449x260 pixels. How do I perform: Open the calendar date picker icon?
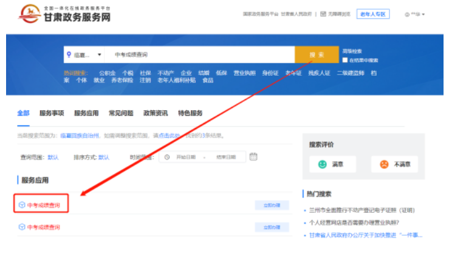tap(253, 156)
